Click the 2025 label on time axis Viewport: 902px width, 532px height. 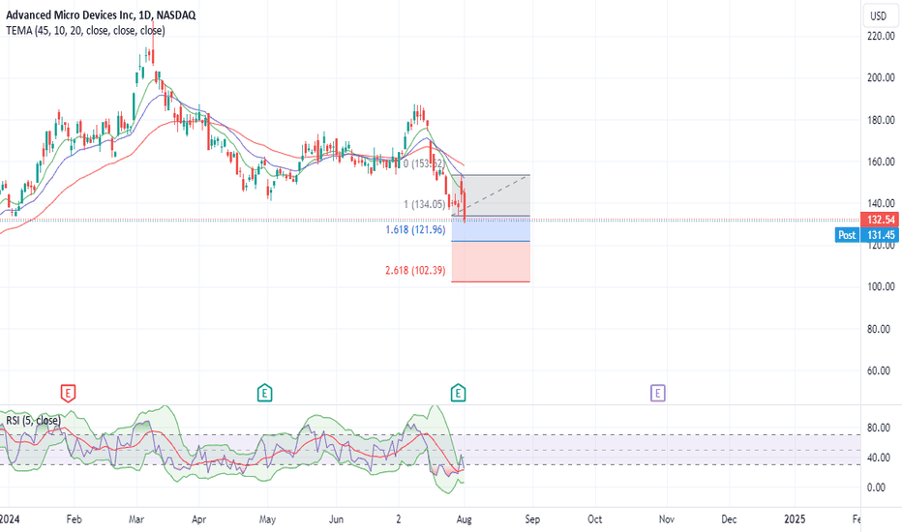(795, 519)
